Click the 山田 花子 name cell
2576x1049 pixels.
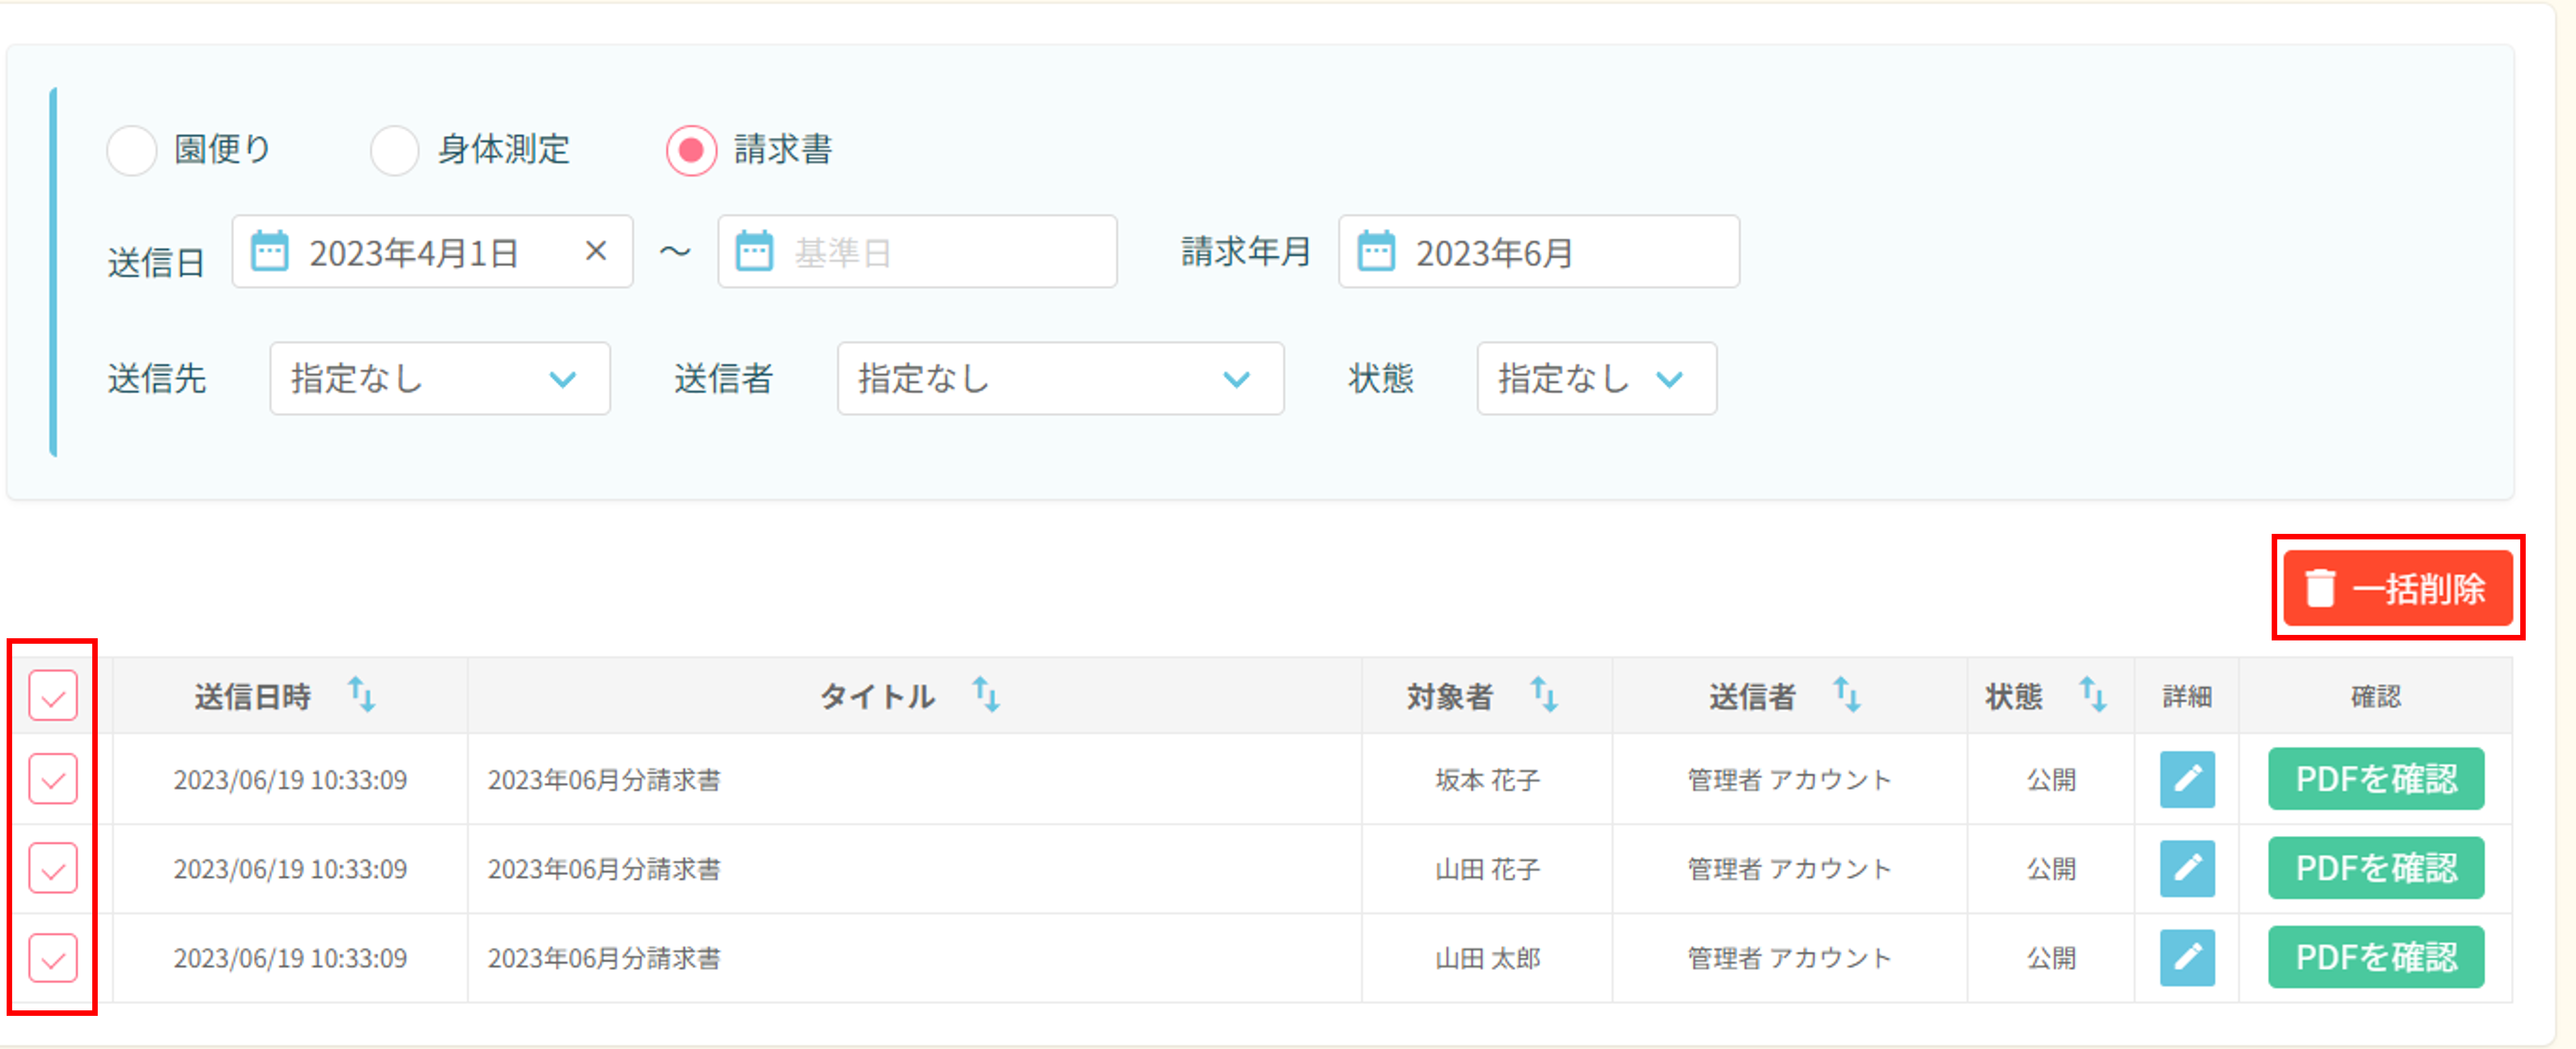(1487, 869)
